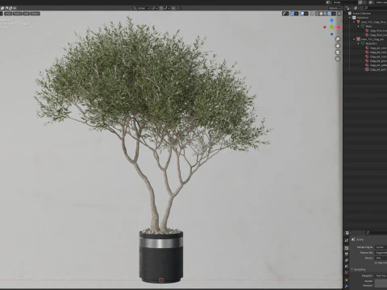Open the gizmo settings dropdown arrow
This screenshot has width=387, height=290.
297,14
